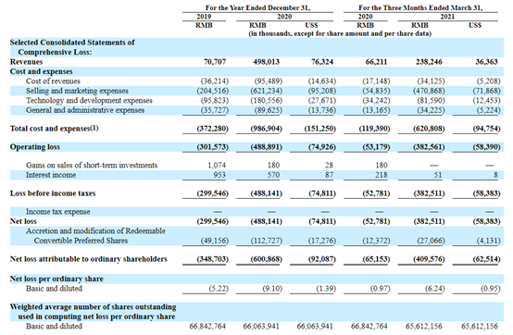
Task: Click the 2020 RMB revenues value 498,013
Action: click(267, 62)
